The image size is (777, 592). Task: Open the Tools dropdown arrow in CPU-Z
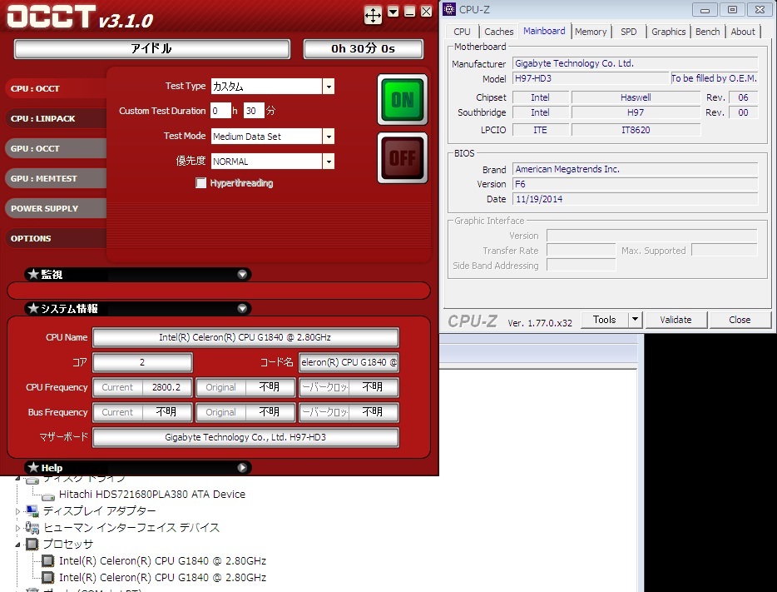point(636,320)
